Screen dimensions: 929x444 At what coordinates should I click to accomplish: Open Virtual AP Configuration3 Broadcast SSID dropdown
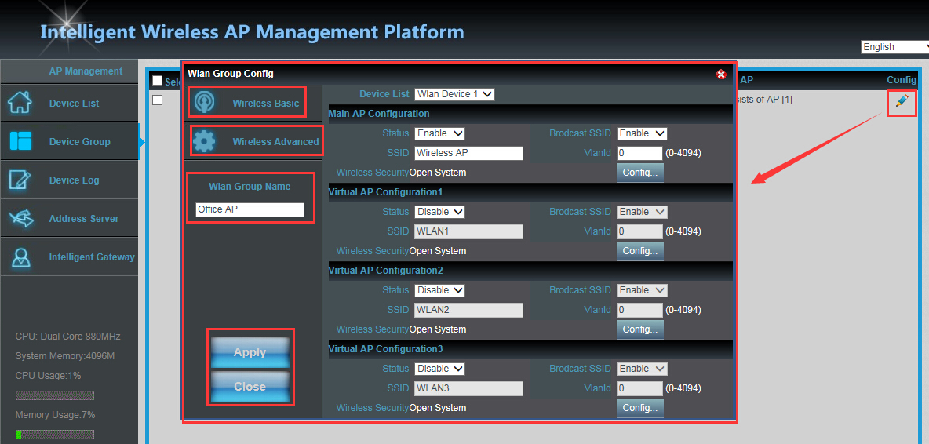643,368
